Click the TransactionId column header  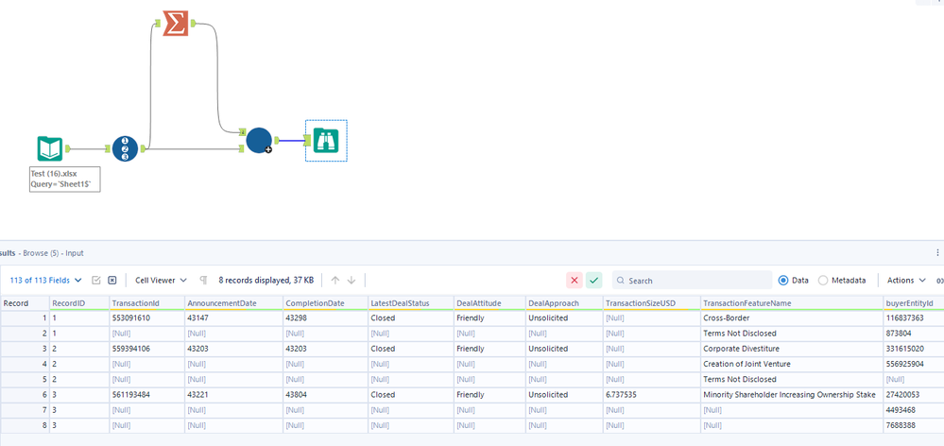tap(146, 302)
